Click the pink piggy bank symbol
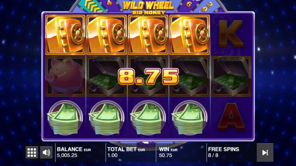This screenshot has height=166, width=296. 65,76
